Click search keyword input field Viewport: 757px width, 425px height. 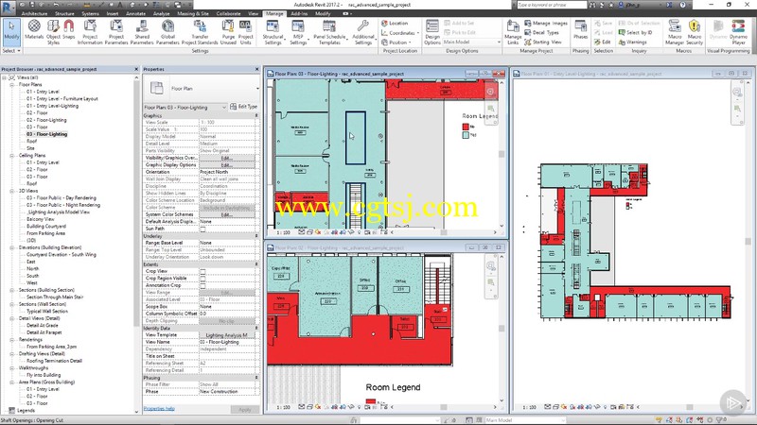coord(552,5)
